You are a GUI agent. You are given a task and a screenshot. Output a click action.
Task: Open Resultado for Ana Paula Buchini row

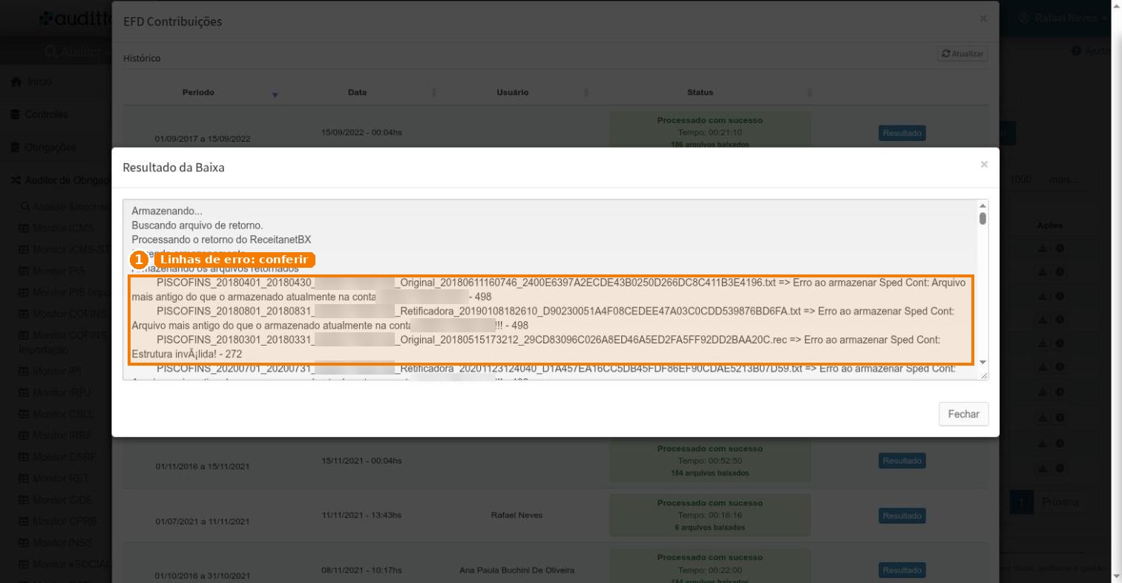click(902, 570)
